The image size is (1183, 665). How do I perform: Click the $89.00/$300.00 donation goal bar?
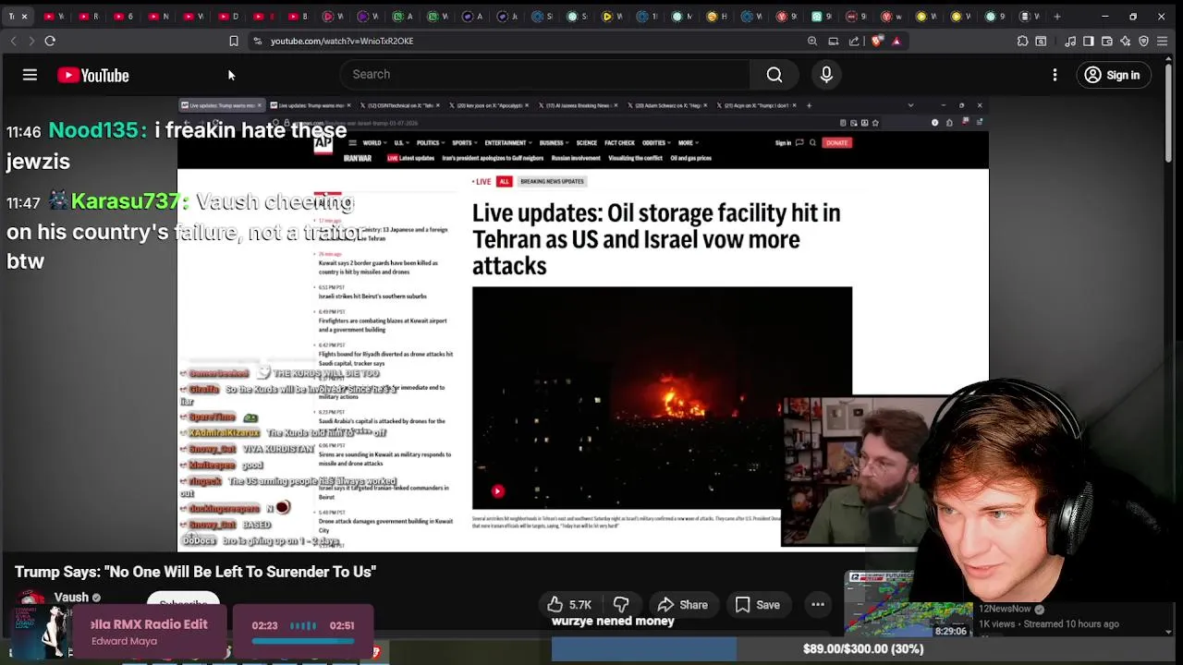click(x=862, y=648)
